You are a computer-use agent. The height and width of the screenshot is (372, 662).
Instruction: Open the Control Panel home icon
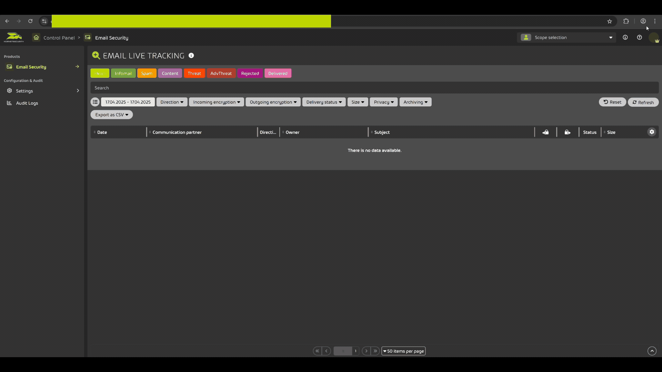tap(36, 37)
